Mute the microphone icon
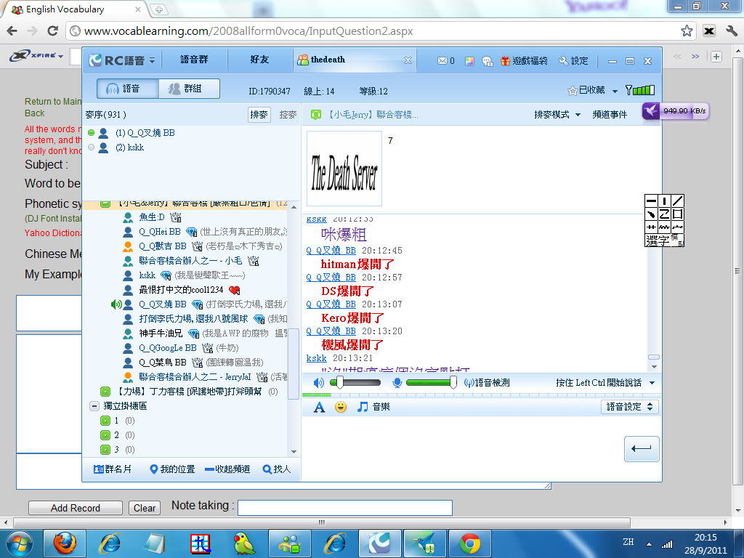The width and height of the screenshot is (744, 558). 397,382
